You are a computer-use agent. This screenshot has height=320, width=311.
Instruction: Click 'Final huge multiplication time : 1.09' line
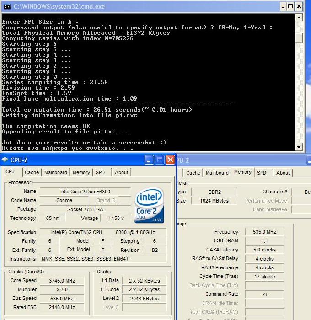(70, 99)
